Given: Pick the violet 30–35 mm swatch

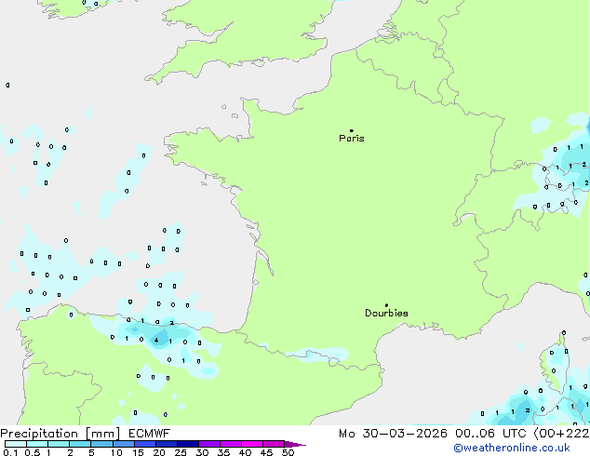Looking at the screenshot, I should tap(209, 444).
